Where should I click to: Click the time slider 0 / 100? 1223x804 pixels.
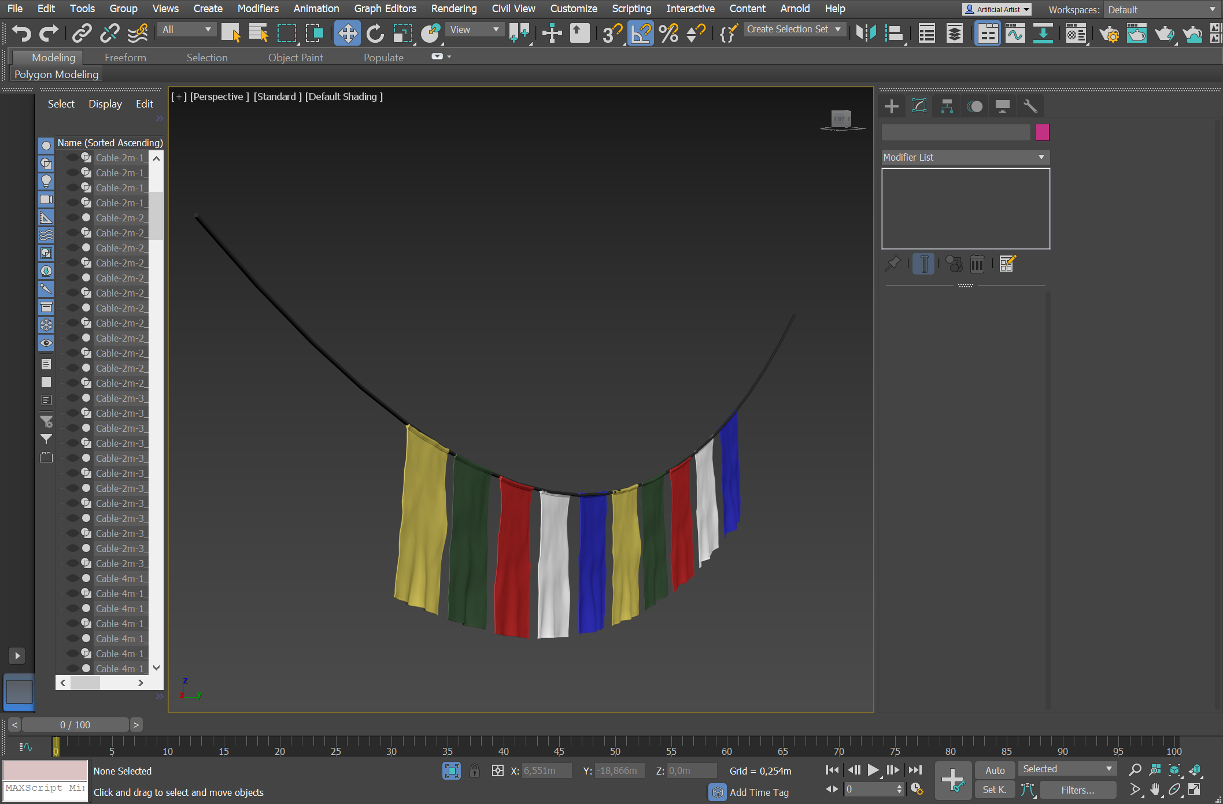pyautogui.click(x=75, y=725)
